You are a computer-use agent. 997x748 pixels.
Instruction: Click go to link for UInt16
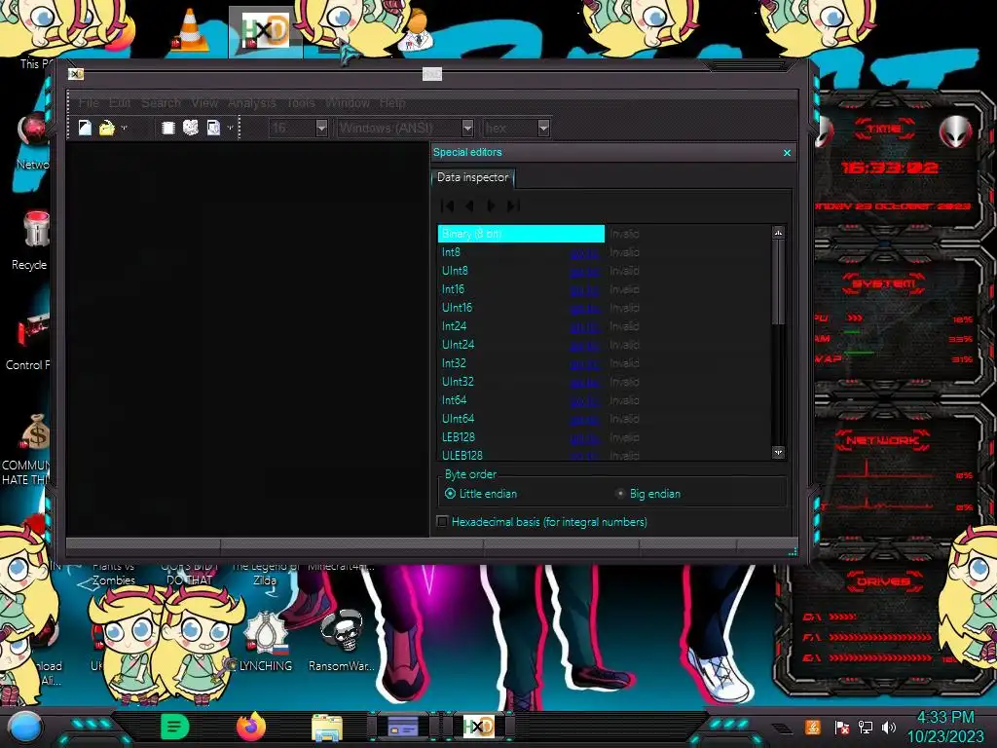[584, 309]
